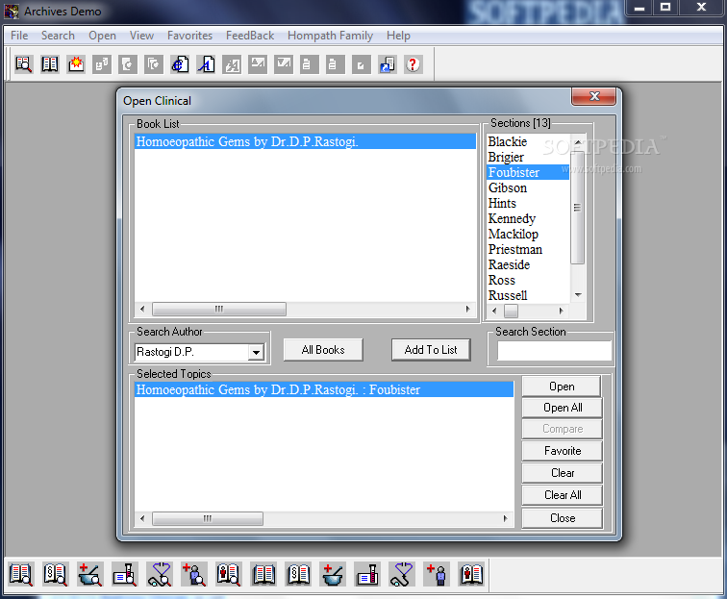Click the book-with-magnifier search icon in top toolbar
This screenshot has height=599, width=727.
(x=23, y=64)
